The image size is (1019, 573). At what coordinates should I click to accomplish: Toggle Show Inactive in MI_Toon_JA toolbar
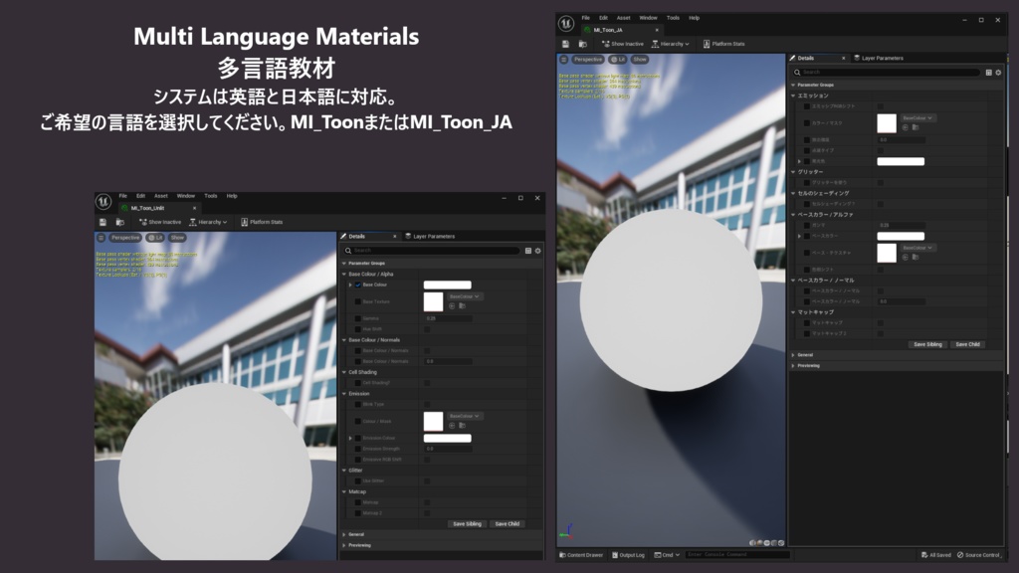coord(623,44)
